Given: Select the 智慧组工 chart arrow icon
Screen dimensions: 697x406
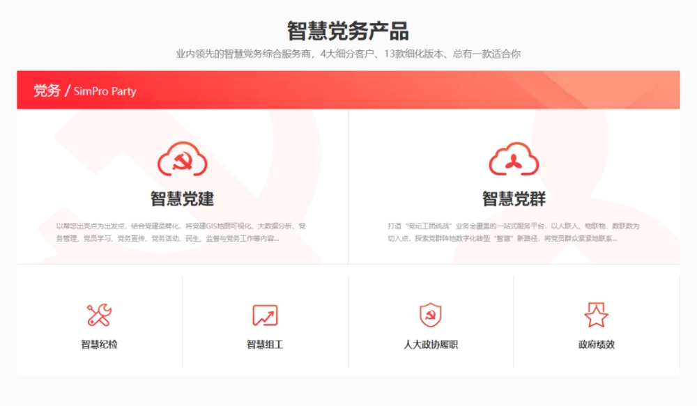Looking at the screenshot, I should point(265,315).
